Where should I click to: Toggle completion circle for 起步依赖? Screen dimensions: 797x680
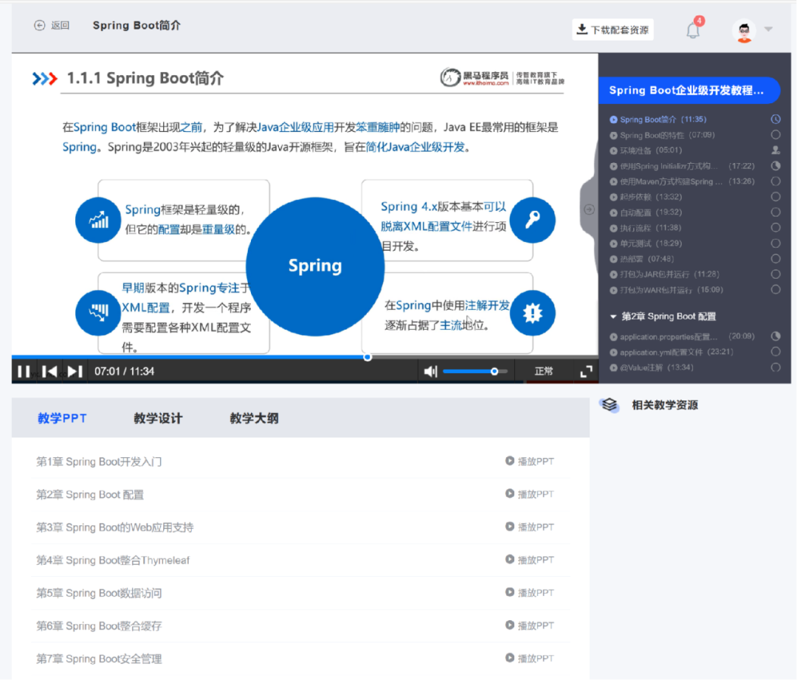[776, 196]
